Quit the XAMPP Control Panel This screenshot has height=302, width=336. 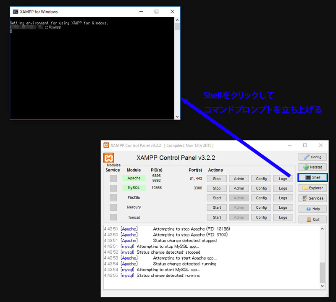tap(312, 219)
